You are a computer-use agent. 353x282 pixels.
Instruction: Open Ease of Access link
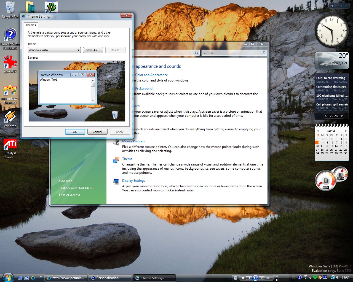(x=69, y=195)
